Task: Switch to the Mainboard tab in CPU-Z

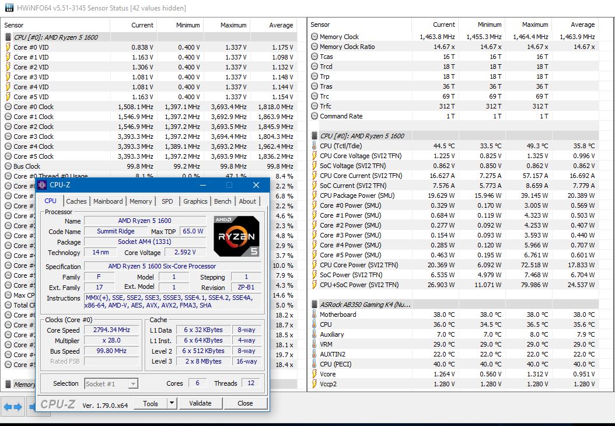Action: click(108, 201)
